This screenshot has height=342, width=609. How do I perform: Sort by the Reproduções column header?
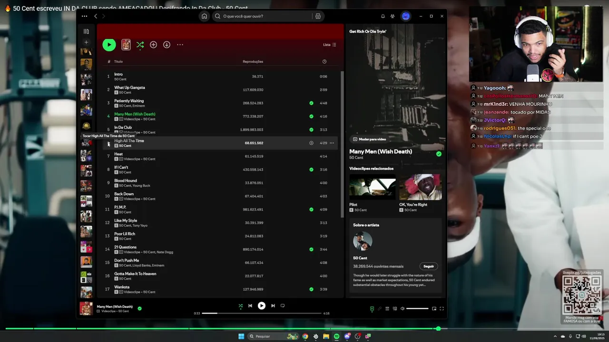coord(253,61)
